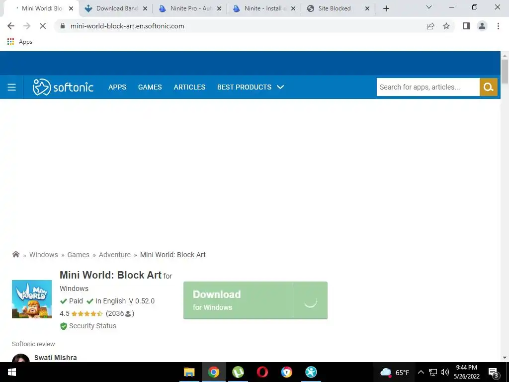509x382 pixels.
Task: Open the Chrome side panel icon
Action: coord(466,26)
